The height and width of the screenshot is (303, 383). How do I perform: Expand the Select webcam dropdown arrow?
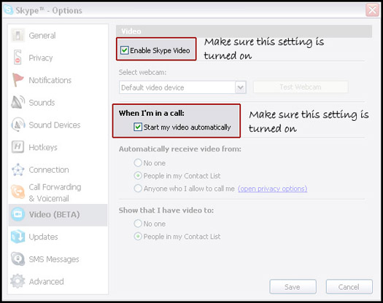(x=240, y=87)
